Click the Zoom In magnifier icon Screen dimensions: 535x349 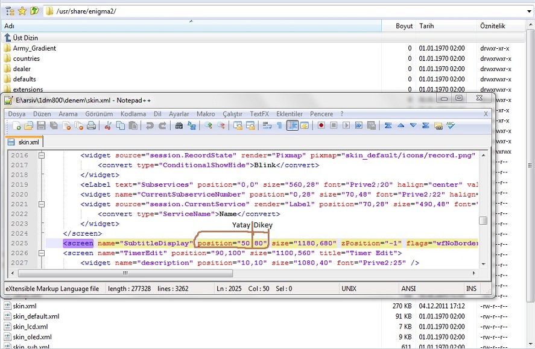pyautogui.click(x=208, y=126)
